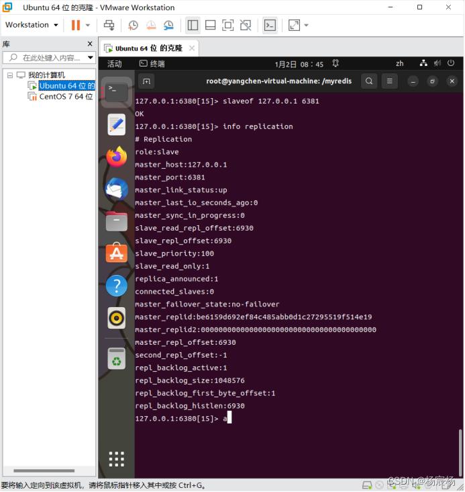
Task: Launch Thunderbird Mail from the dock
Action: [116, 189]
